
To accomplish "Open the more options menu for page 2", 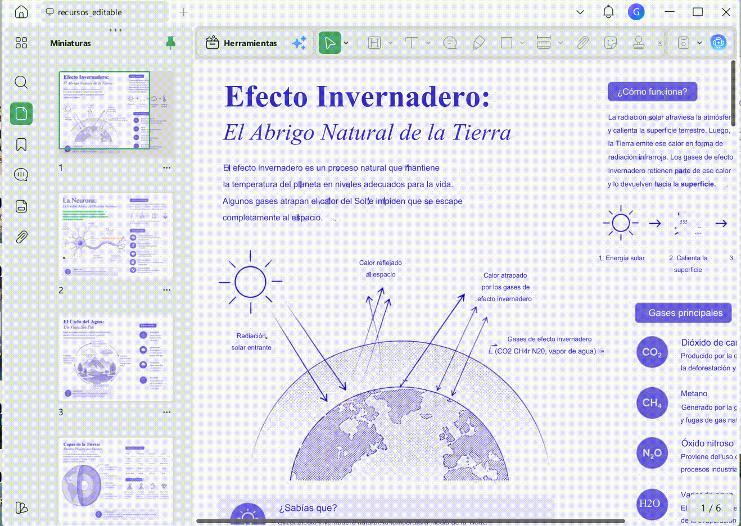I will point(167,290).
